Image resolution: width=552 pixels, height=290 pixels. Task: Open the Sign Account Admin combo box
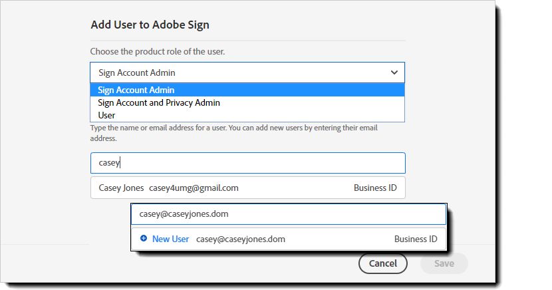tap(247, 72)
